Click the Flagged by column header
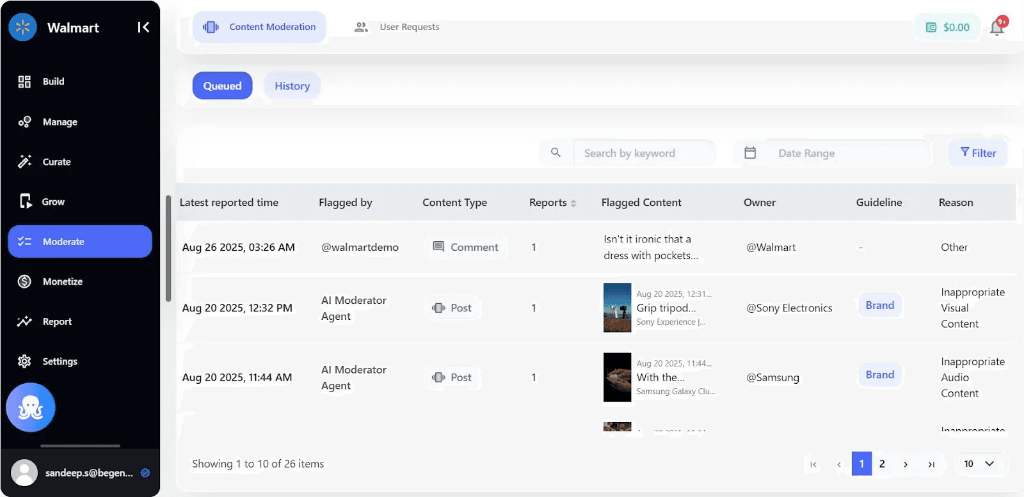 (x=346, y=203)
